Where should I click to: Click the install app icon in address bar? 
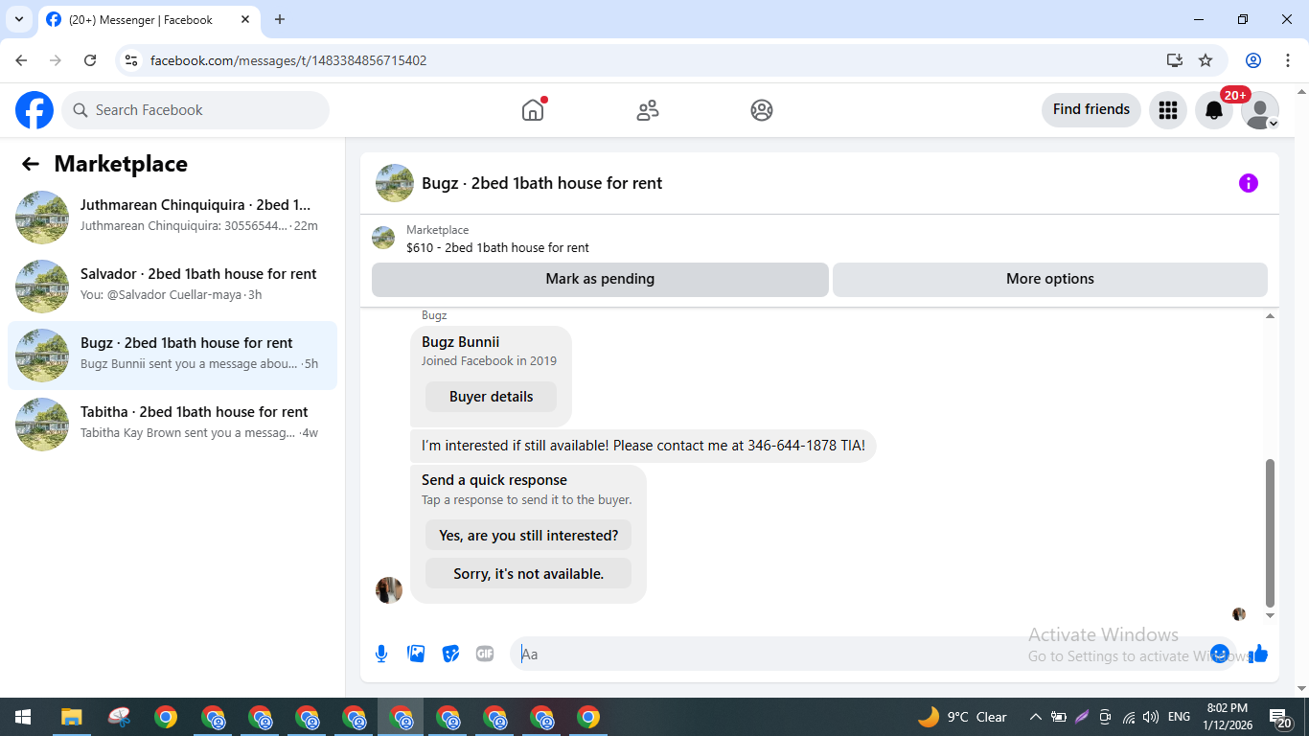[x=1175, y=60]
